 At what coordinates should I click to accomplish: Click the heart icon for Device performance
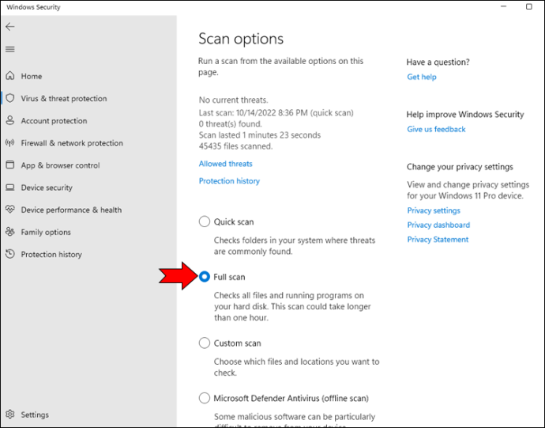[10, 210]
